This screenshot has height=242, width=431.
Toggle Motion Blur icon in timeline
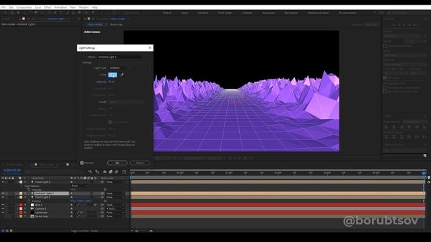tap(117, 172)
